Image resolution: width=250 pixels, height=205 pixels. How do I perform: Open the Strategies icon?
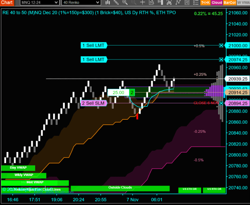(187, 2)
